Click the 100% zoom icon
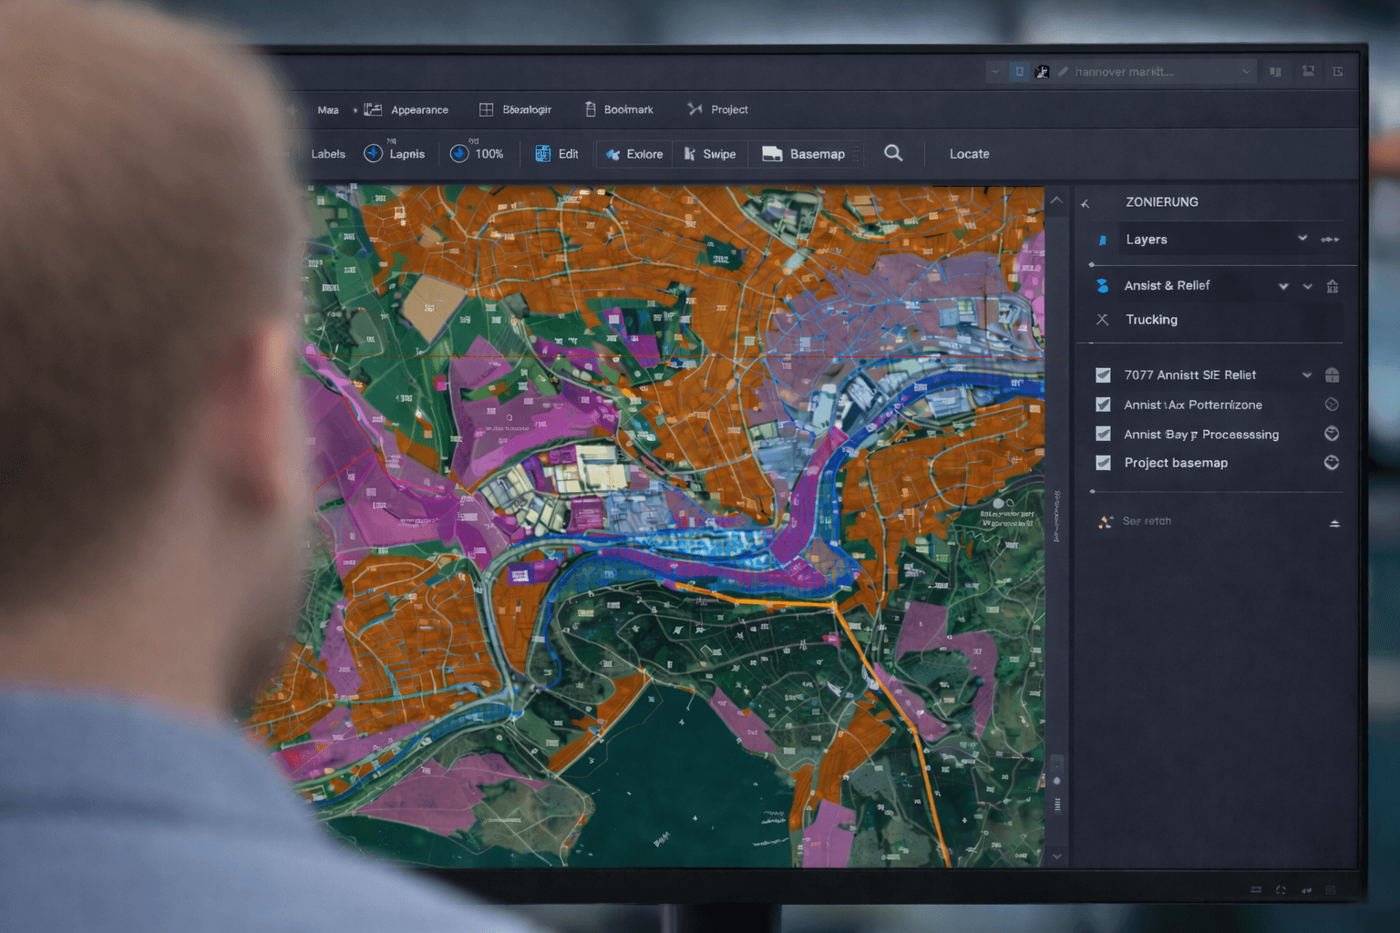 pyautogui.click(x=459, y=153)
